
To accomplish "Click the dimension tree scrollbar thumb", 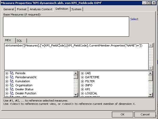I will pos(76,77).
